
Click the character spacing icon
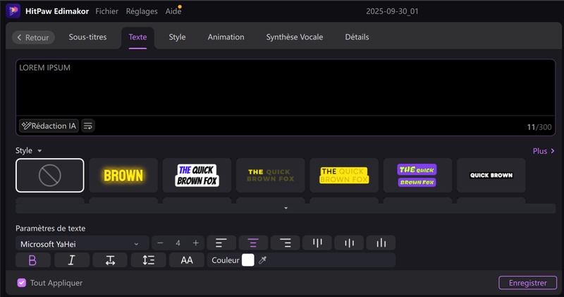pos(110,260)
